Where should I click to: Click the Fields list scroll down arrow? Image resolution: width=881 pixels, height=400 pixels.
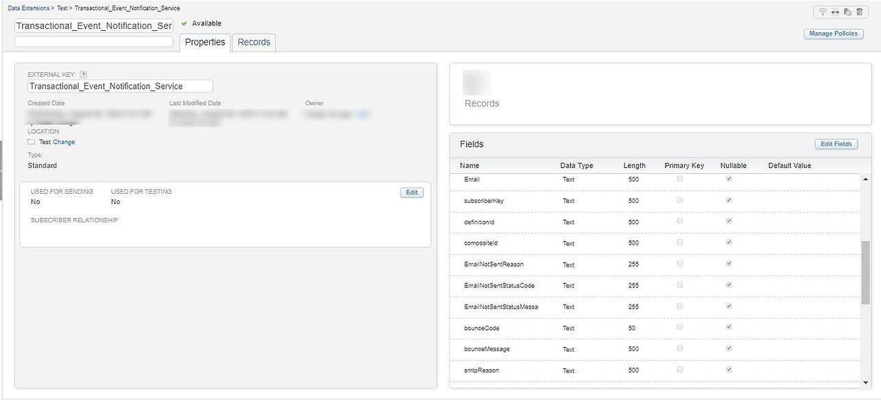pos(866,383)
